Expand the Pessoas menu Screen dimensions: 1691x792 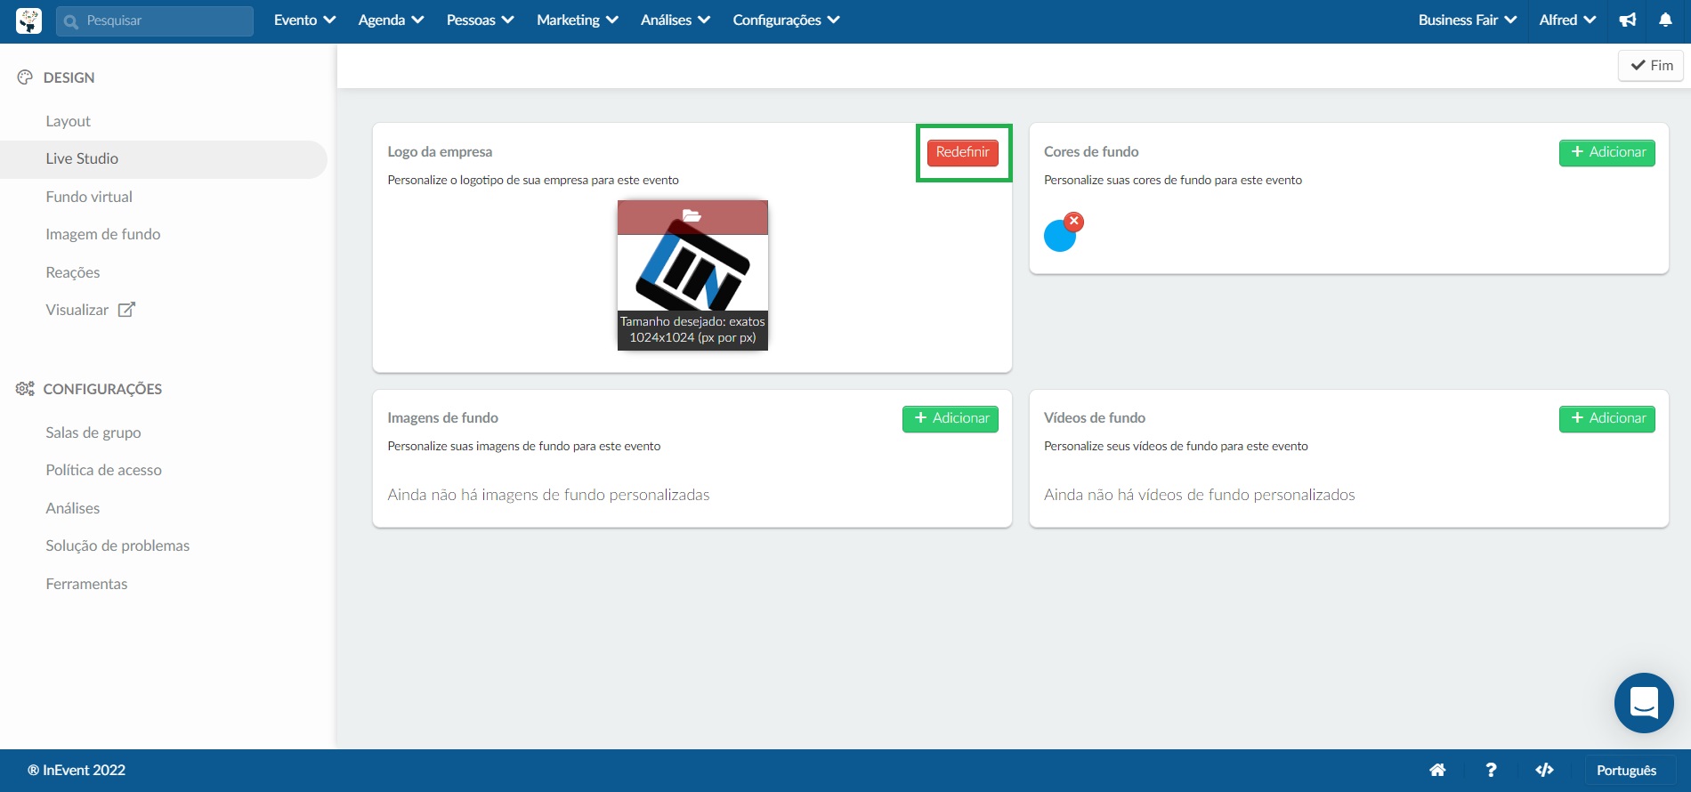tap(480, 20)
